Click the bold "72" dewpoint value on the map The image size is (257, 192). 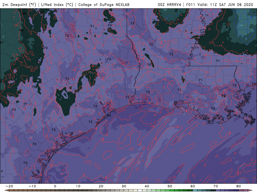[x=223, y=96]
